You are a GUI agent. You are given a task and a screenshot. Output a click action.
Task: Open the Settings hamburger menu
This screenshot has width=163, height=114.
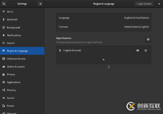click(40, 4)
